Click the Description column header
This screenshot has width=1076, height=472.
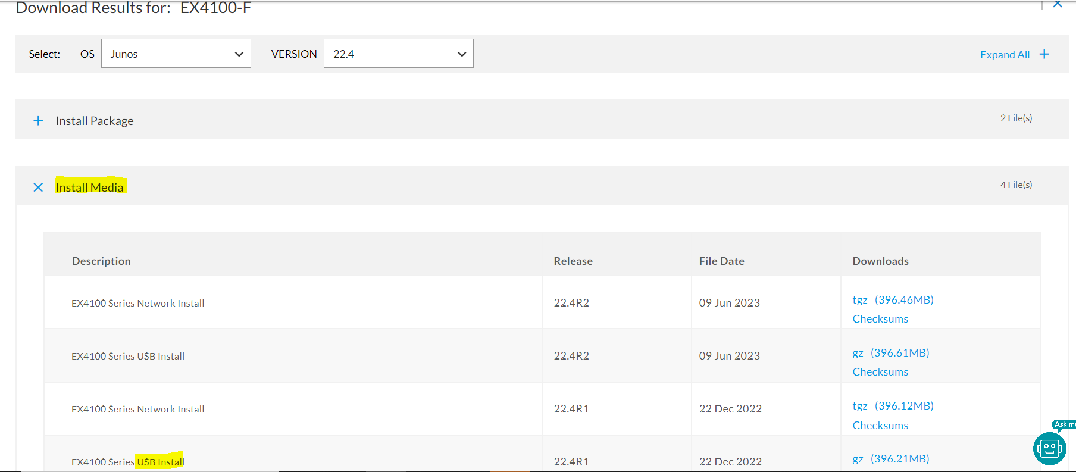[101, 261]
